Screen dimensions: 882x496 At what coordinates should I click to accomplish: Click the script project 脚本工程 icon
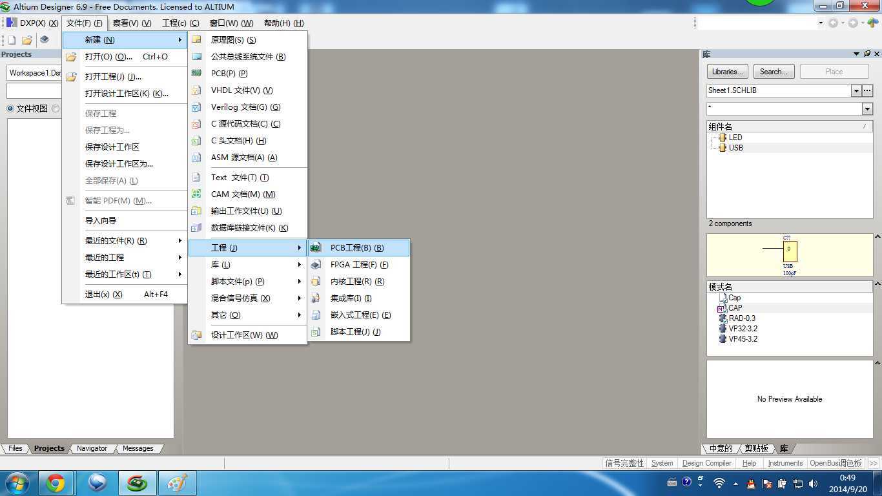[316, 331]
